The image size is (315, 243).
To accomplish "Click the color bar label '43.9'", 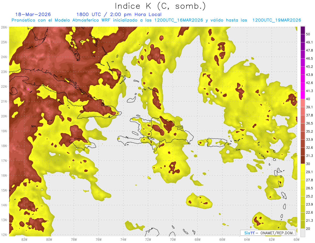I will click(309, 75).
